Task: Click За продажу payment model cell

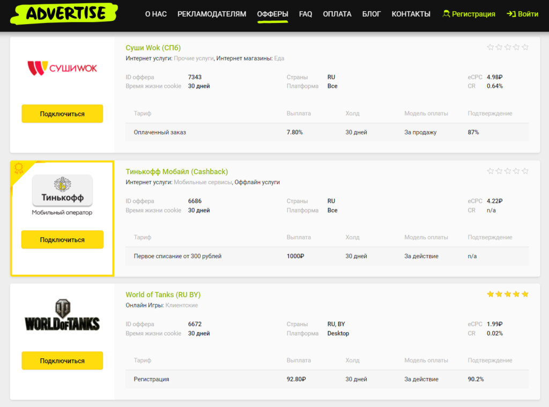Action: 420,132
